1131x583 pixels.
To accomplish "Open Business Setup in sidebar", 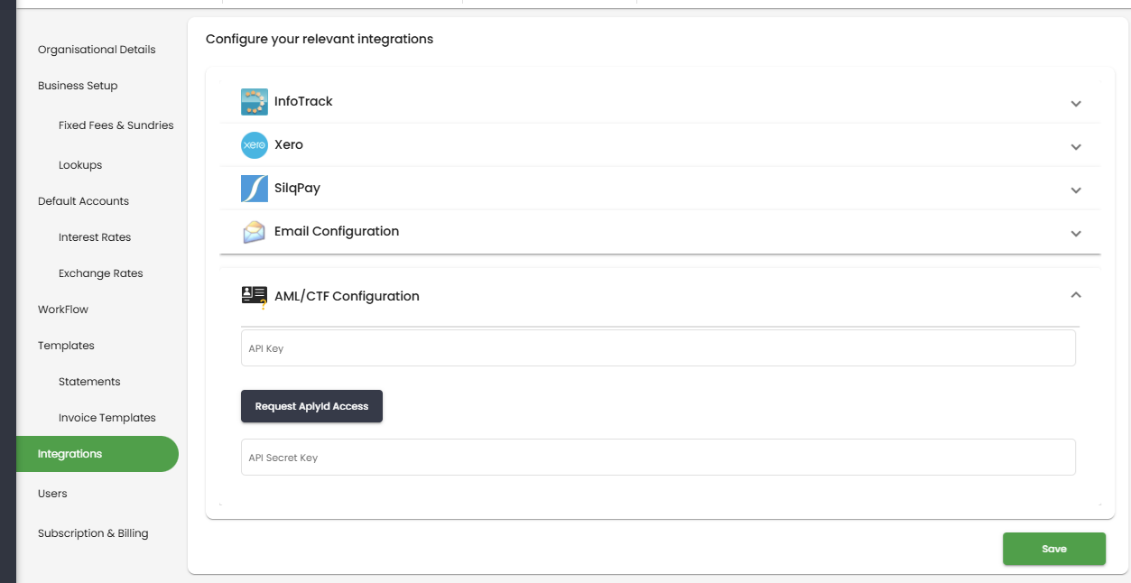I will (x=78, y=86).
